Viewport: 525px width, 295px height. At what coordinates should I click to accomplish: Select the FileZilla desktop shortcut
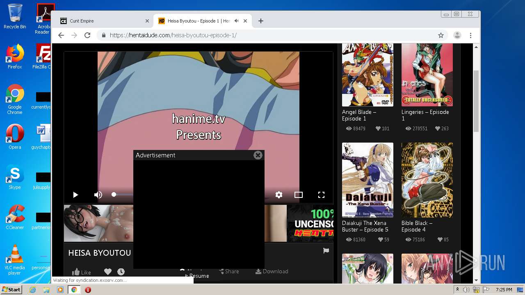(42, 56)
